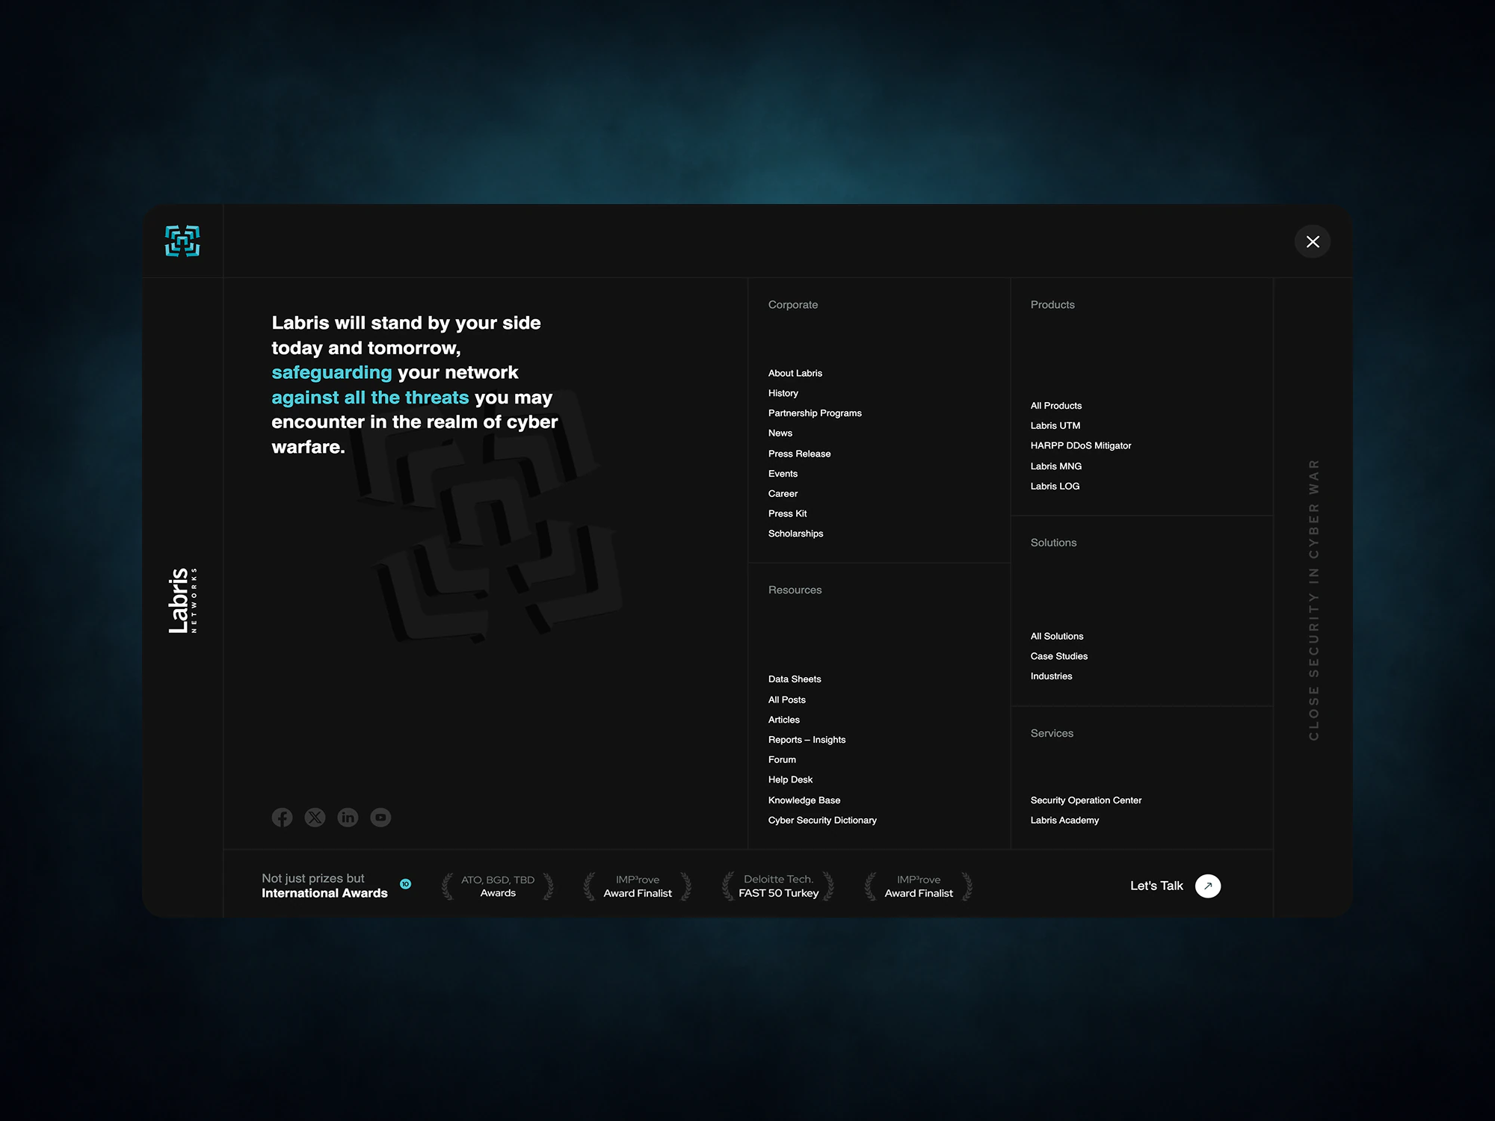Screen dimensions: 1495x1121
Task: Open Cyber Security Dictionary
Action: pyautogui.click(x=822, y=821)
